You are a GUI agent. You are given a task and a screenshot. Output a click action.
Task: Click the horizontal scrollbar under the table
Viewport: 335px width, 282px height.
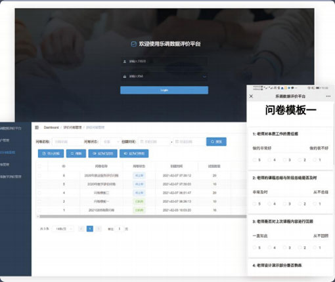(143, 216)
